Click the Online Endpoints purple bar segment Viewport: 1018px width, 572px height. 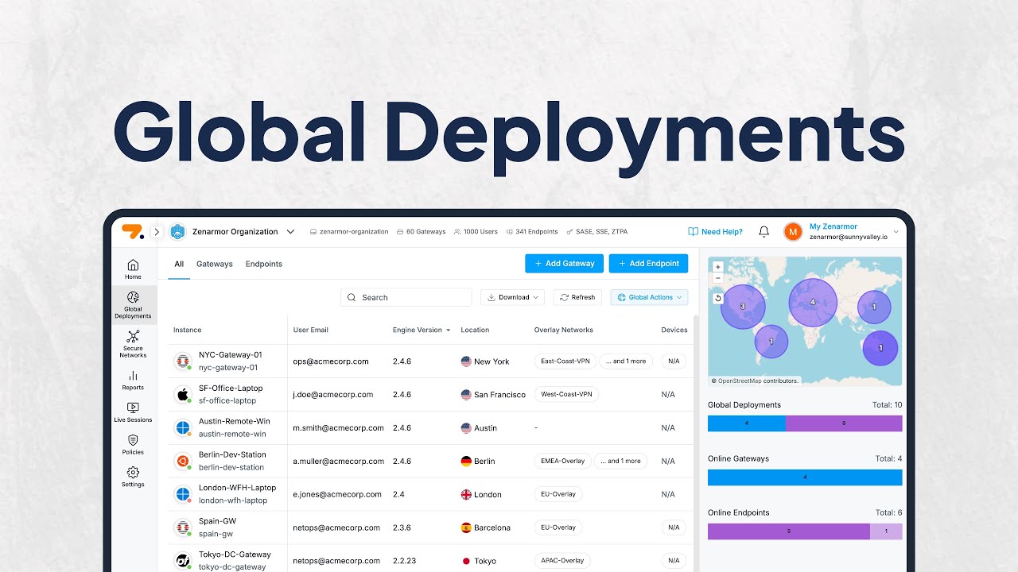[789, 531]
